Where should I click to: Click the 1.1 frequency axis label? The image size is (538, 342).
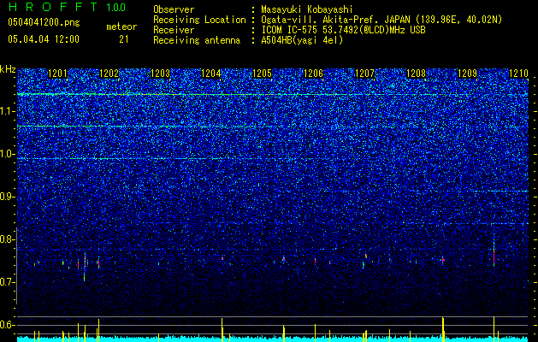coord(8,111)
